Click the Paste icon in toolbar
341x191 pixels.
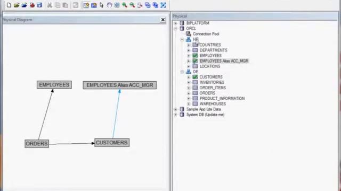click(x=65, y=5)
